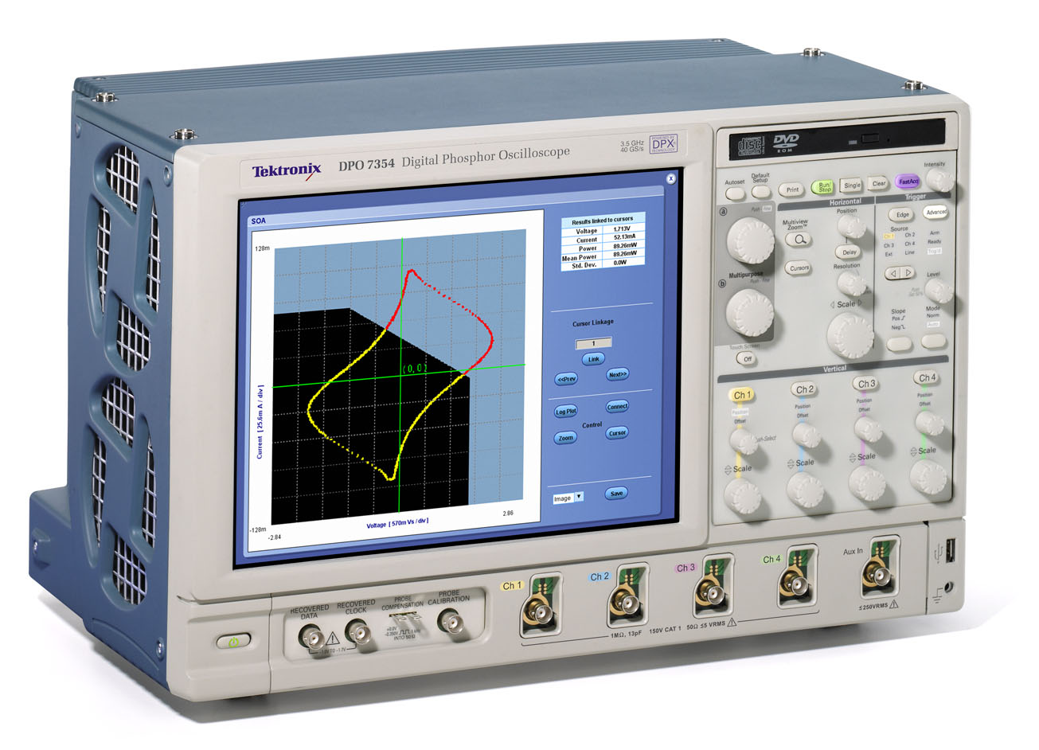Click the Horizontal Resolution knob
Viewport: 1039px width, 750px height.
click(851, 283)
